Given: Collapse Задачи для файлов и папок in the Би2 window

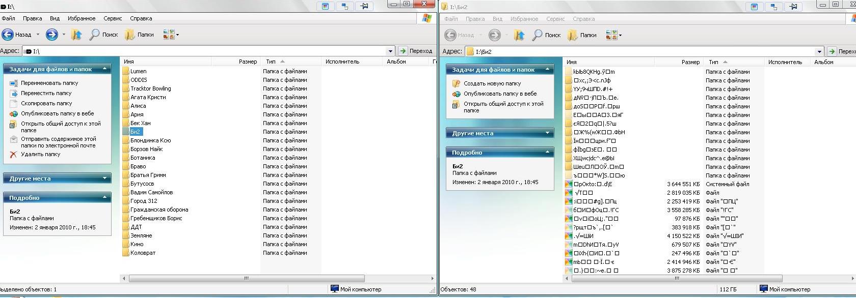Looking at the screenshot, I should [547, 69].
